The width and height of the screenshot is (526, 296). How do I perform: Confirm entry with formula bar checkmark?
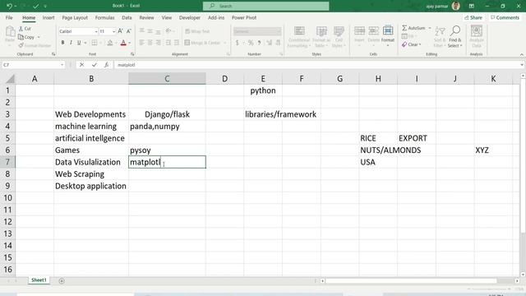(95, 65)
